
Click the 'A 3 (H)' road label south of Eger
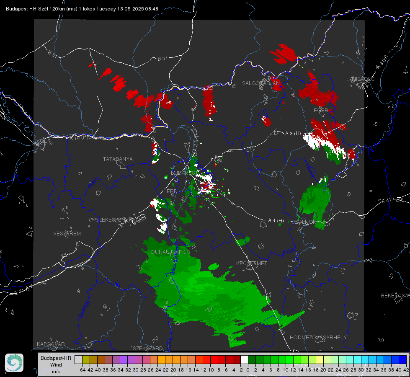293,134
